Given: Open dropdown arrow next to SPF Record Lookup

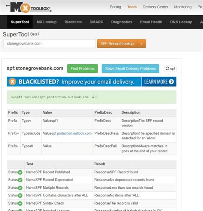Looking at the screenshot, I should click(x=141, y=44).
